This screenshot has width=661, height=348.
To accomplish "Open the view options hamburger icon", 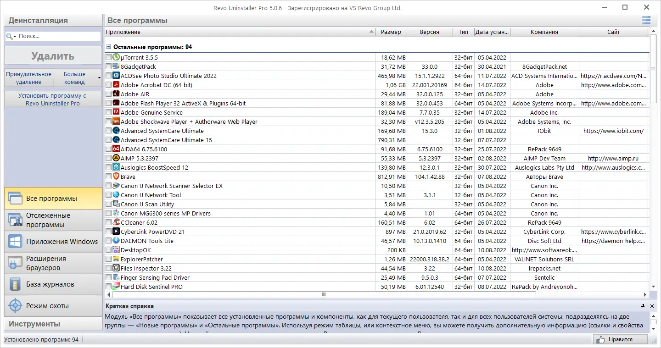I will [x=646, y=20].
